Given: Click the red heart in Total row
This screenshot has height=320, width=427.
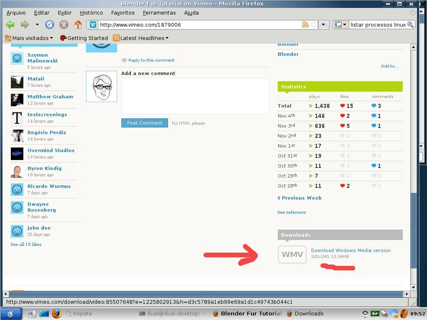Looking at the screenshot, I should pyautogui.click(x=343, y=106).
